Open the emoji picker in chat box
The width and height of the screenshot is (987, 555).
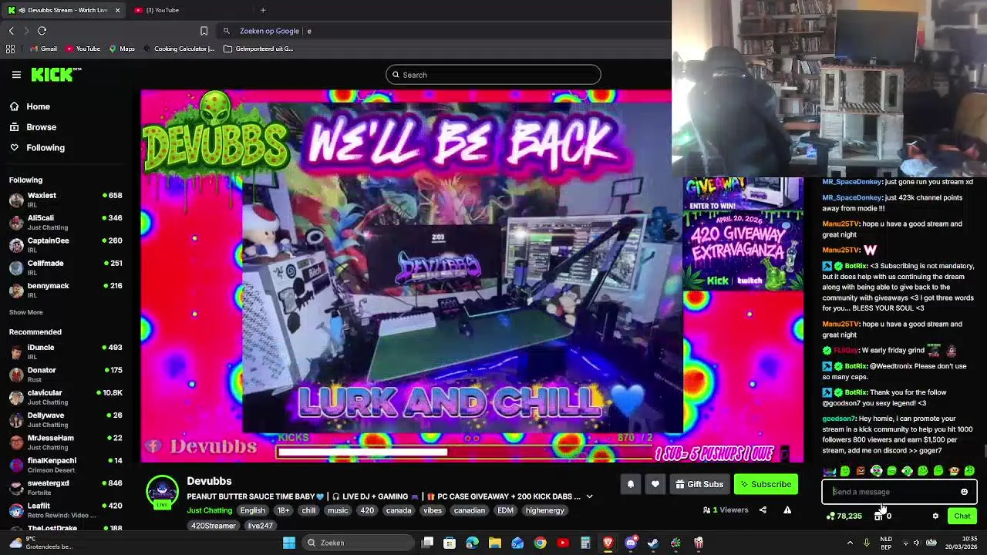click(x=964, y=492)
